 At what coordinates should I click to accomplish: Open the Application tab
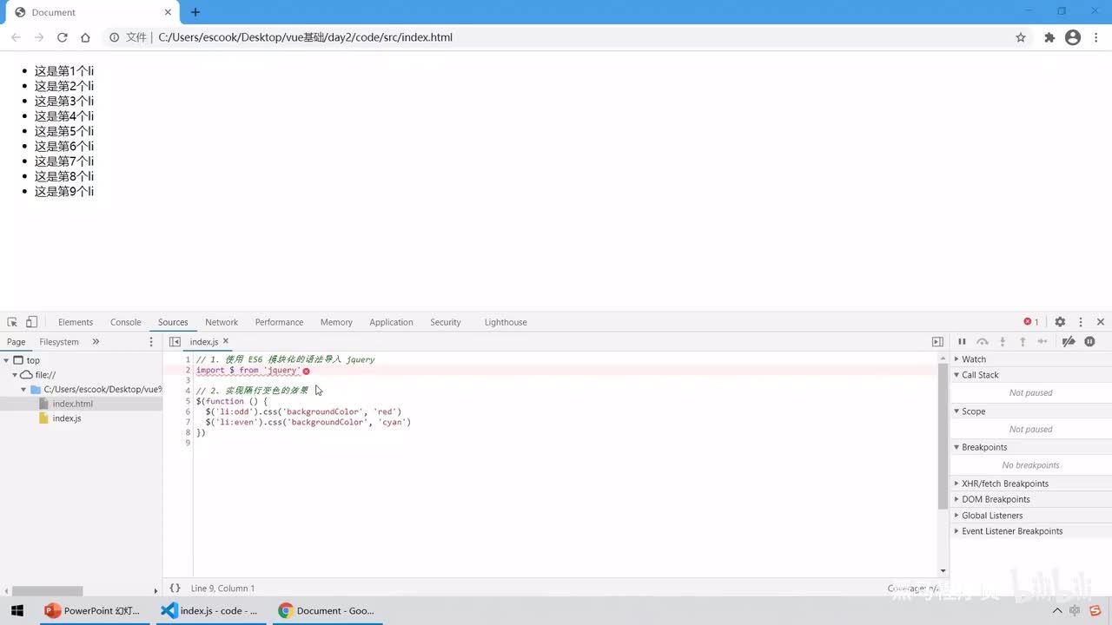point(391,322)
